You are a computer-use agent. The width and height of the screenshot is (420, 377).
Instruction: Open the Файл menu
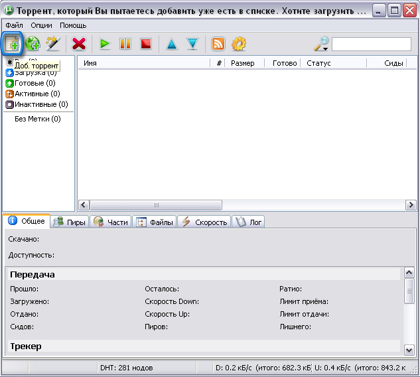(14, 25)
